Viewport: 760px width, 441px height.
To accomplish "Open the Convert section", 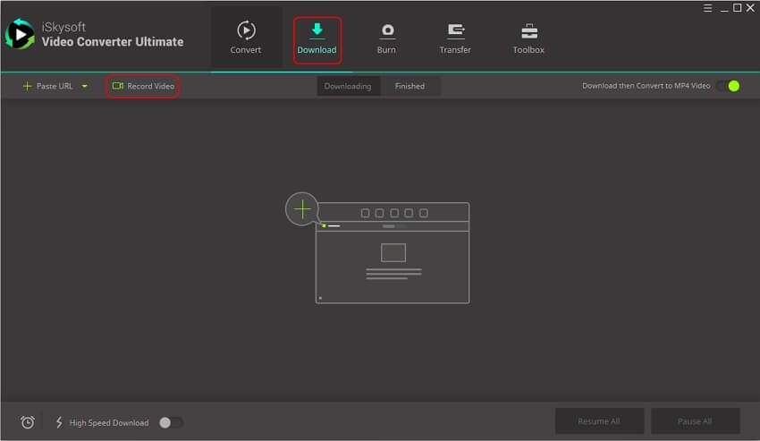I will 245,37.
